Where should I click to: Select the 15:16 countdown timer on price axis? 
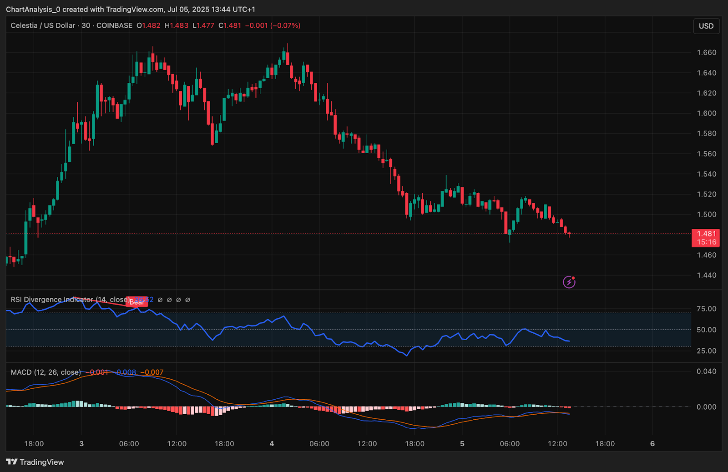[x=706, y=242]
